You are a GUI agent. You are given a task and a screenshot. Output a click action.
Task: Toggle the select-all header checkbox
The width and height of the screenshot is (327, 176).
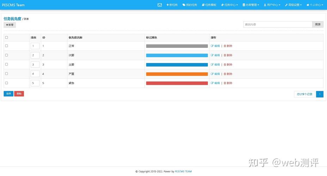6,38
